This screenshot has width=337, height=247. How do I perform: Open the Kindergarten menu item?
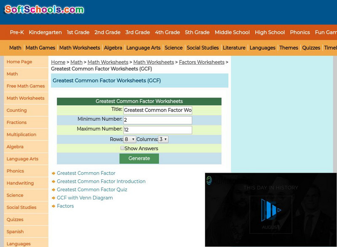[x=45, y=32]
